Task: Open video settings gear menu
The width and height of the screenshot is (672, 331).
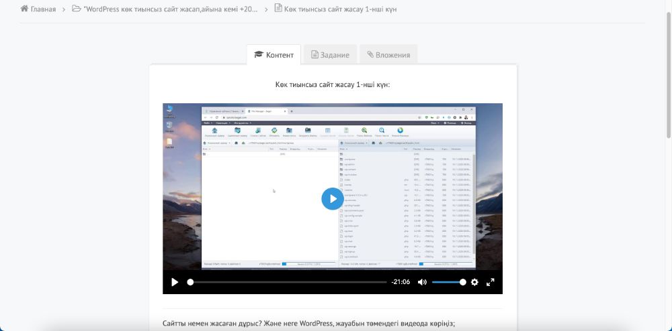Action: coord(474,282)
